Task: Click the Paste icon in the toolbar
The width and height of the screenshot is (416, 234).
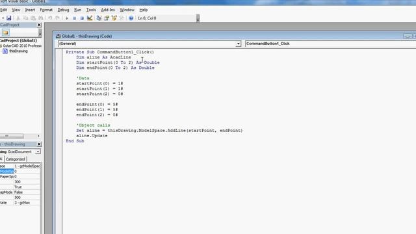Action: tap(33, 18)
